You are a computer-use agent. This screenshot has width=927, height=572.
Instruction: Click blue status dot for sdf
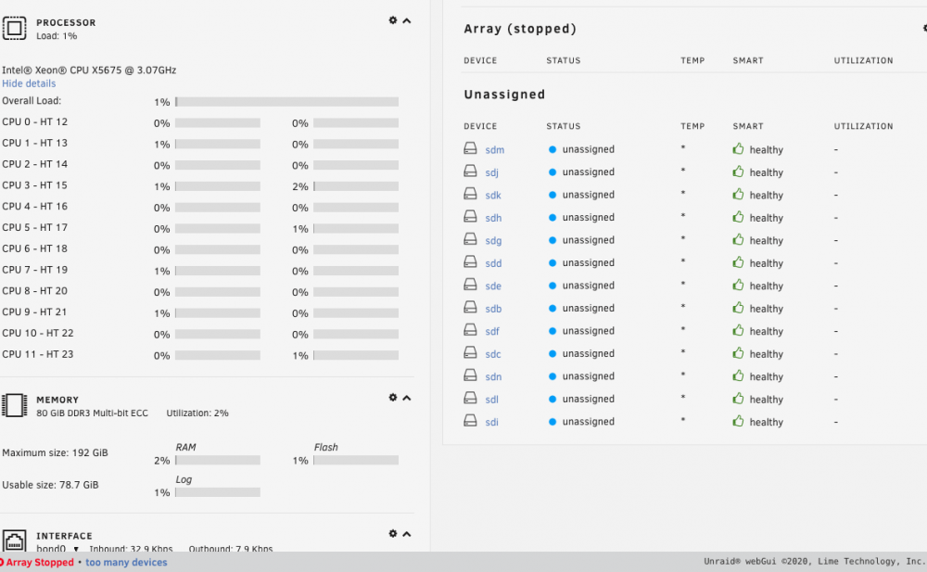(552, 331)
